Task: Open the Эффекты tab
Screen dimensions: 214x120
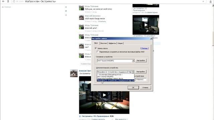Action: click(x=112, y=43)
